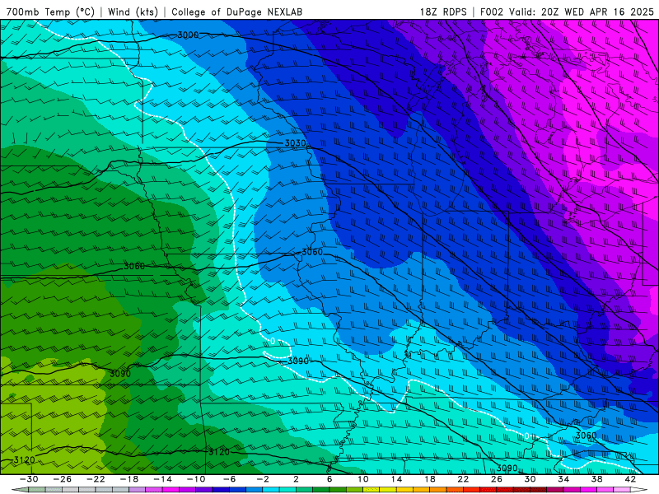The width and height of the screenshot is (659, 494).
Task: Pick the dotted yellow segment of the color bar
Action: tap(372, 490)
